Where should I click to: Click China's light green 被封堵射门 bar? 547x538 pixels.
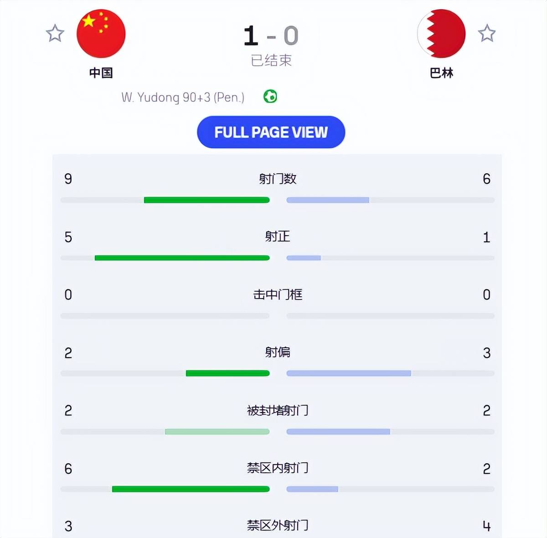tap(217, 431)
